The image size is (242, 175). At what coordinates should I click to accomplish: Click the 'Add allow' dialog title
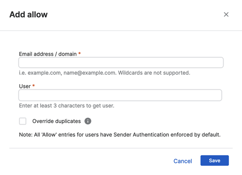point(28,14)
